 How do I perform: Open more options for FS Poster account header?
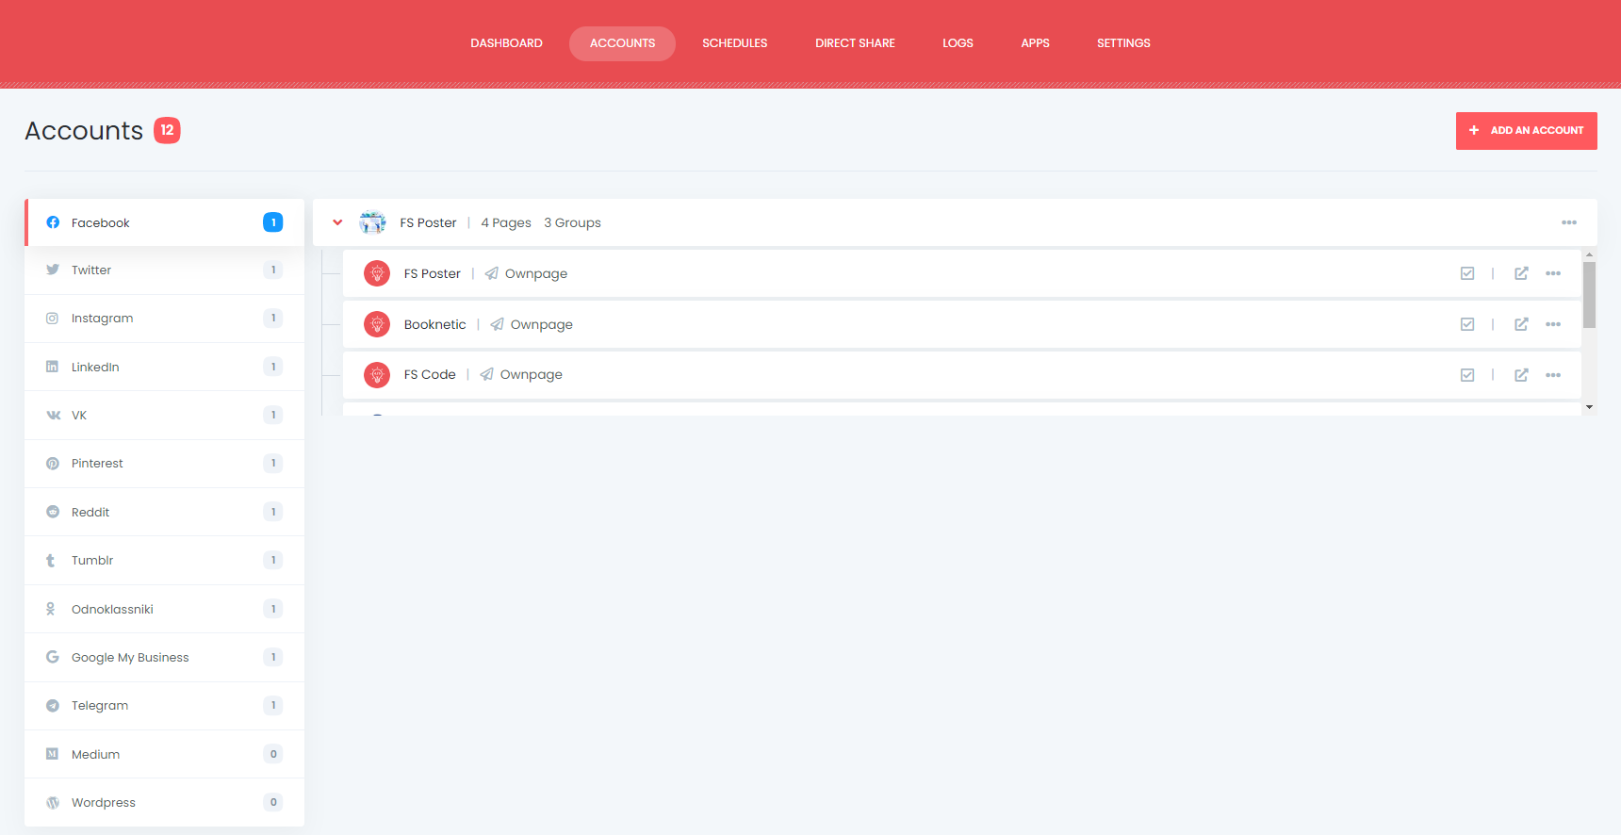(1569, 222)
